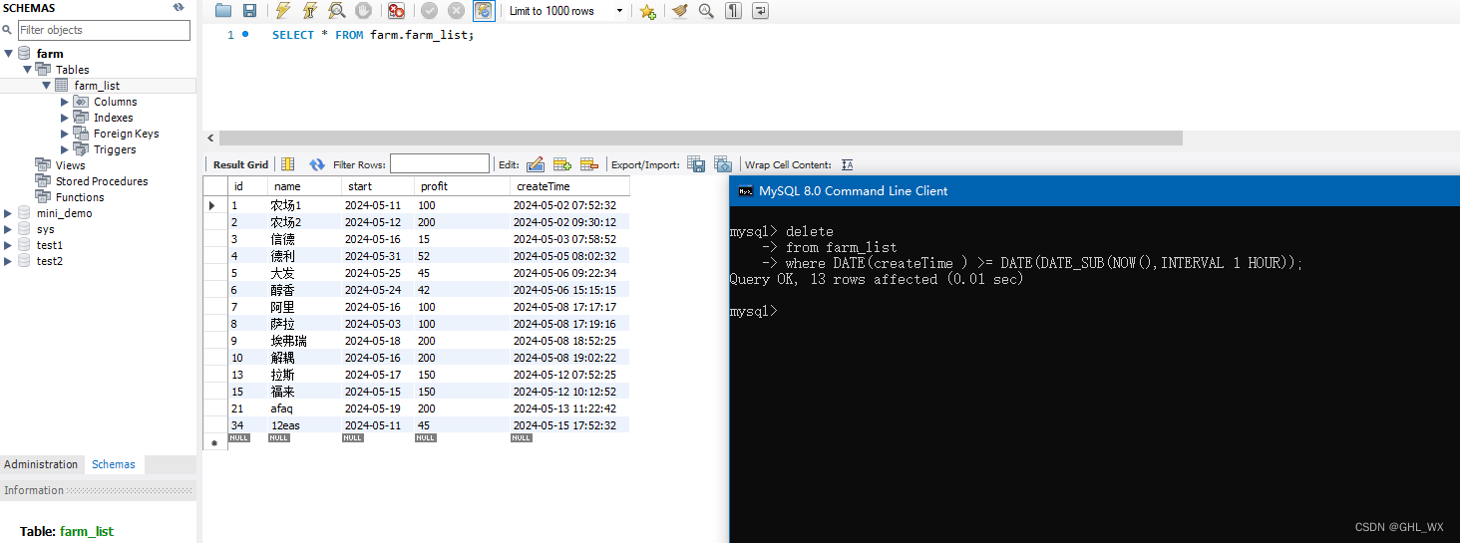Click the Filter Rows input field
The width and height of the screenshot is (1460, 543).
click(440, 163)
